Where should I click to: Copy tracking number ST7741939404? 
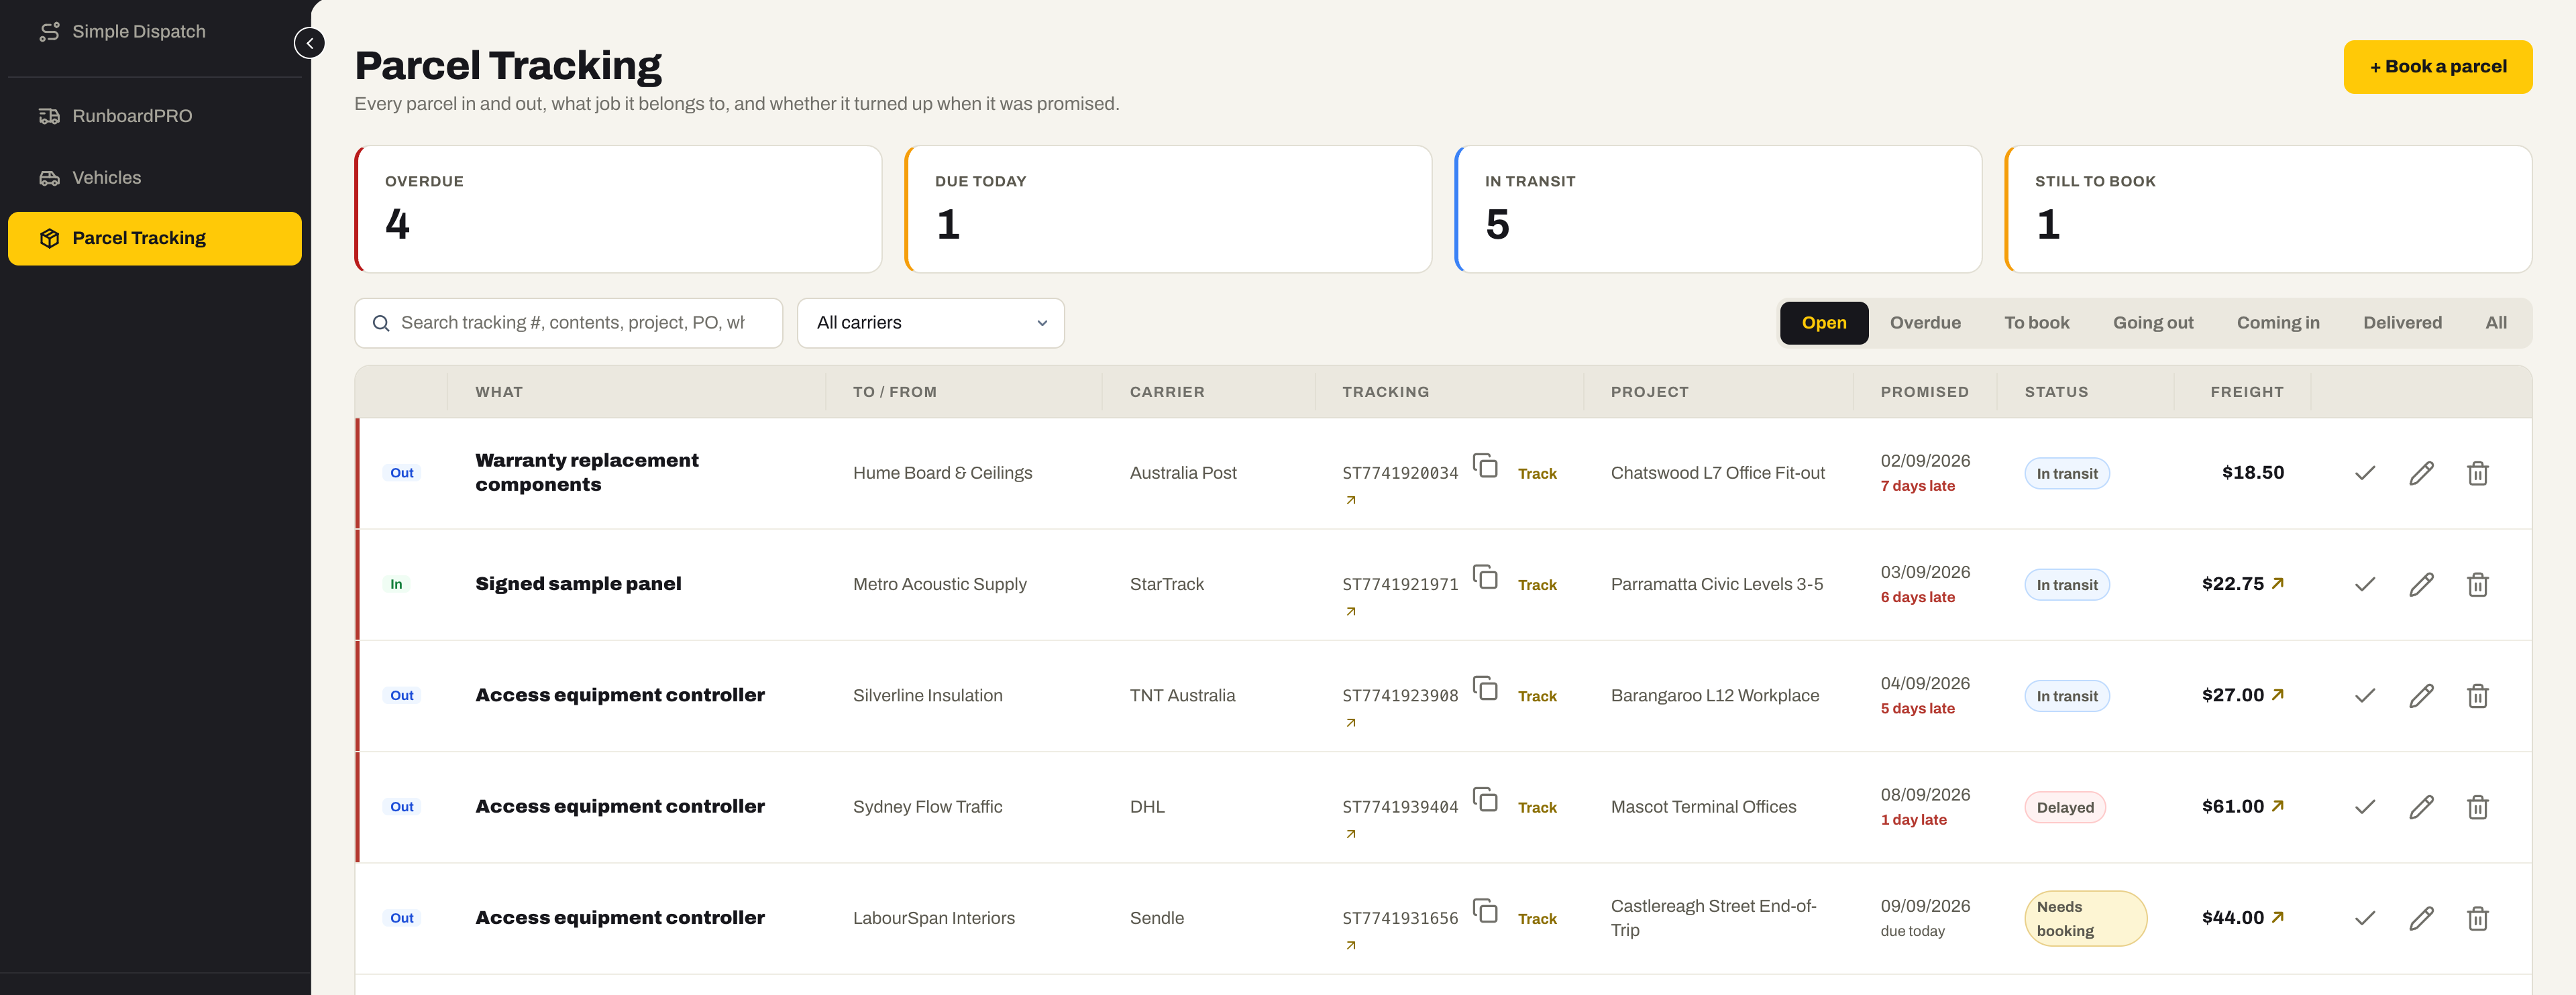tap(1485, 799)
